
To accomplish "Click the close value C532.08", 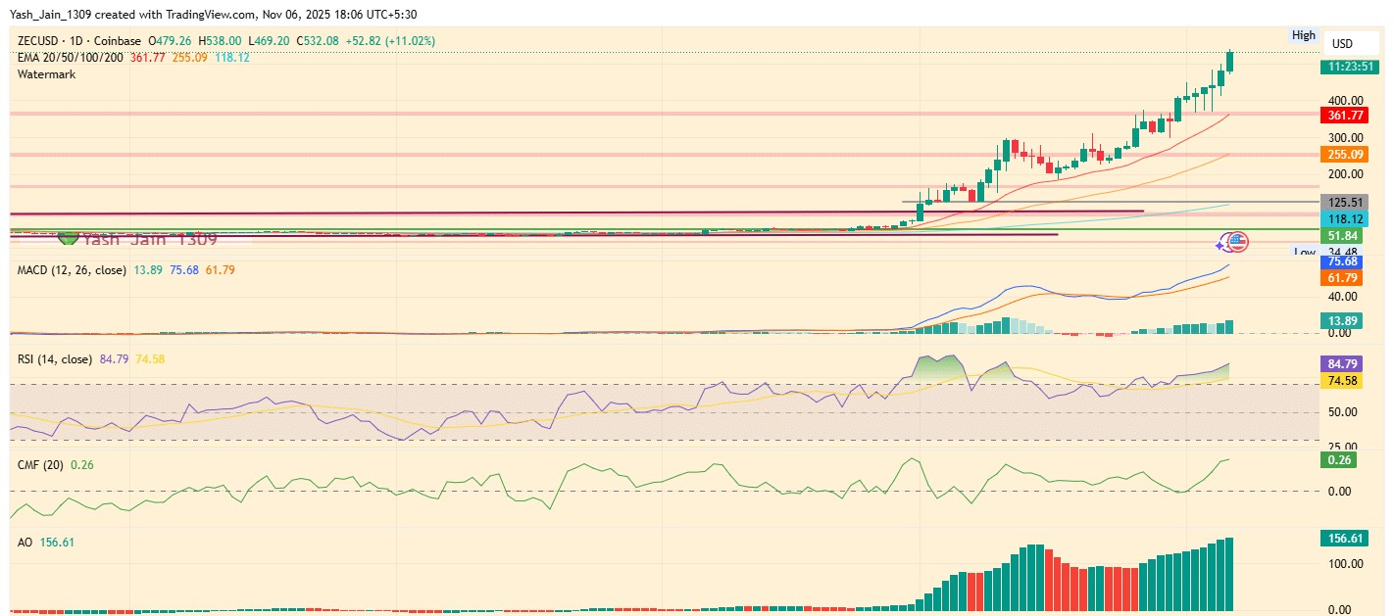I will pyautogui.click(x=317, y=41).
